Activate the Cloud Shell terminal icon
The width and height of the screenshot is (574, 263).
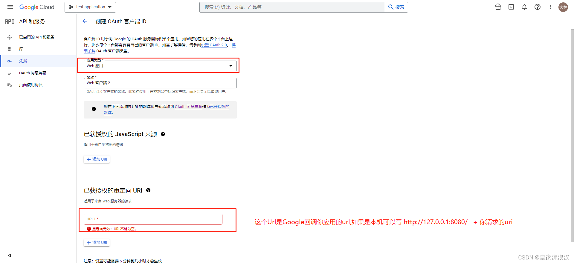[511, 7]
